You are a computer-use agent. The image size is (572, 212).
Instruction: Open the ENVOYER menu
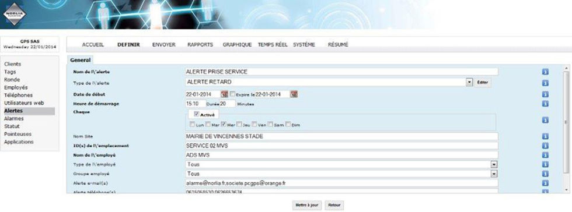[164, 44]
